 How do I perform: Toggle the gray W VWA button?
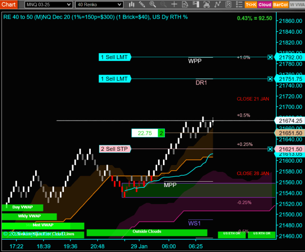297,5
